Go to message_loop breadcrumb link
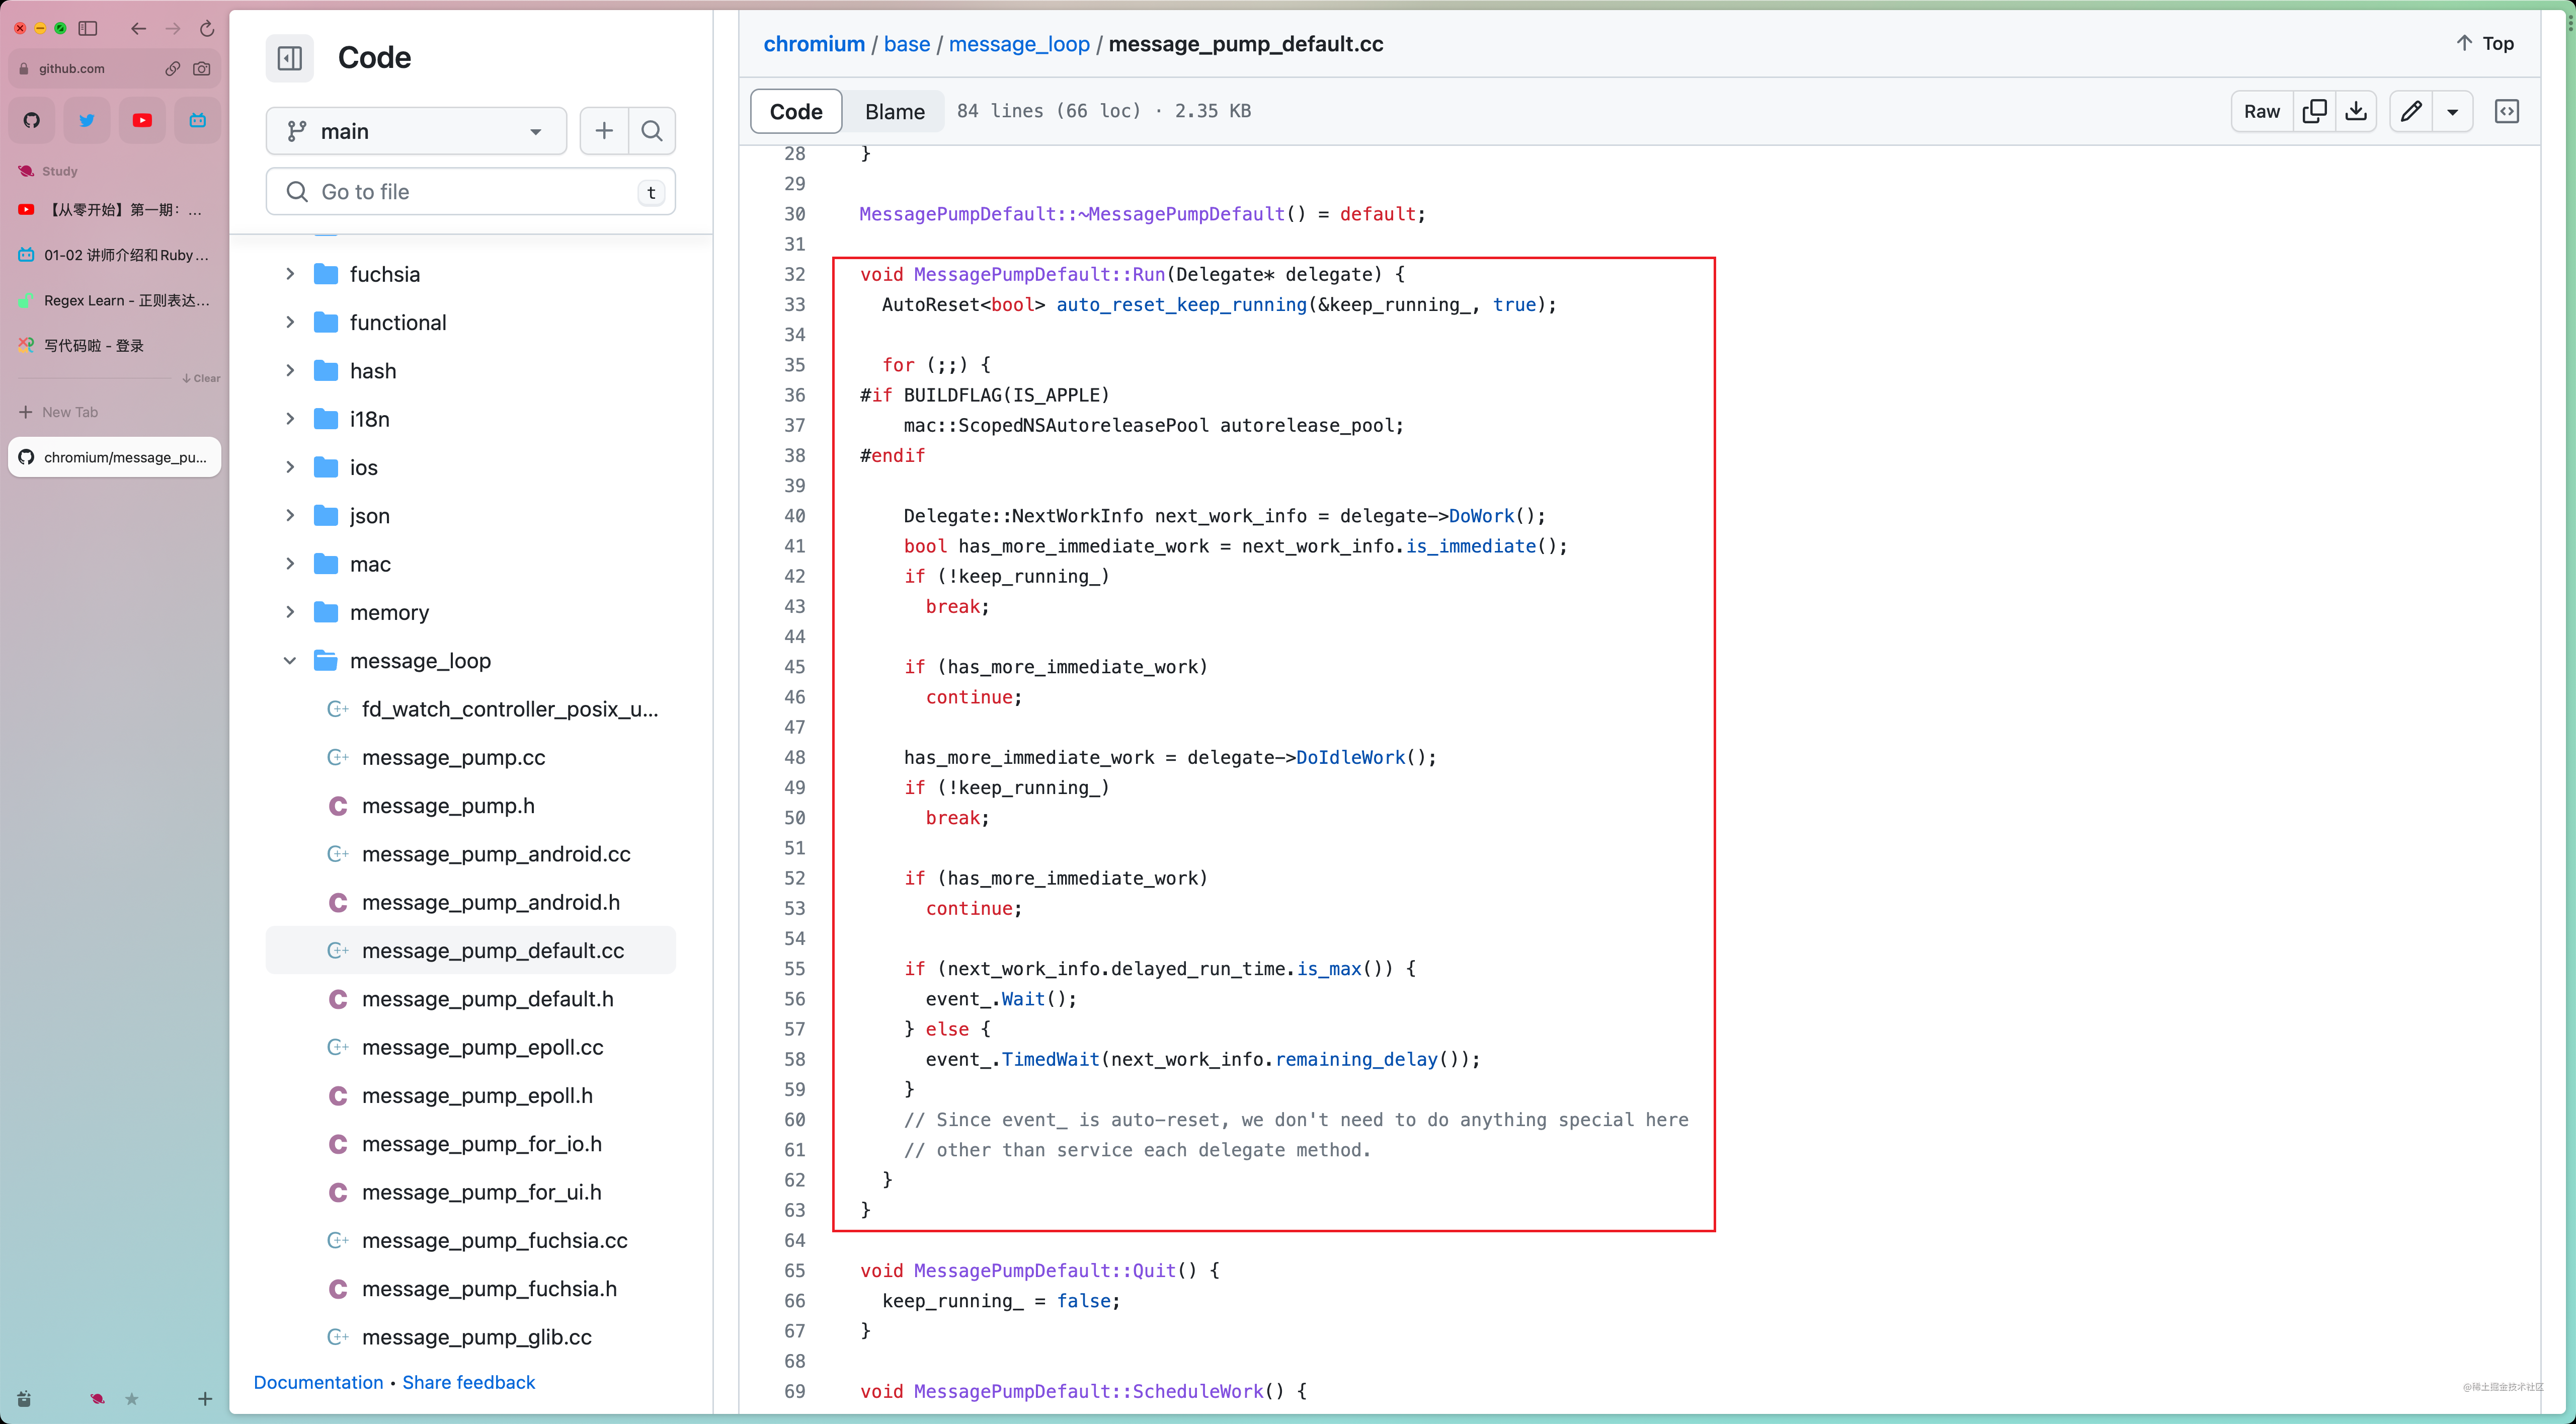The image size is (2576, 1424). (x=1019, y=43)
